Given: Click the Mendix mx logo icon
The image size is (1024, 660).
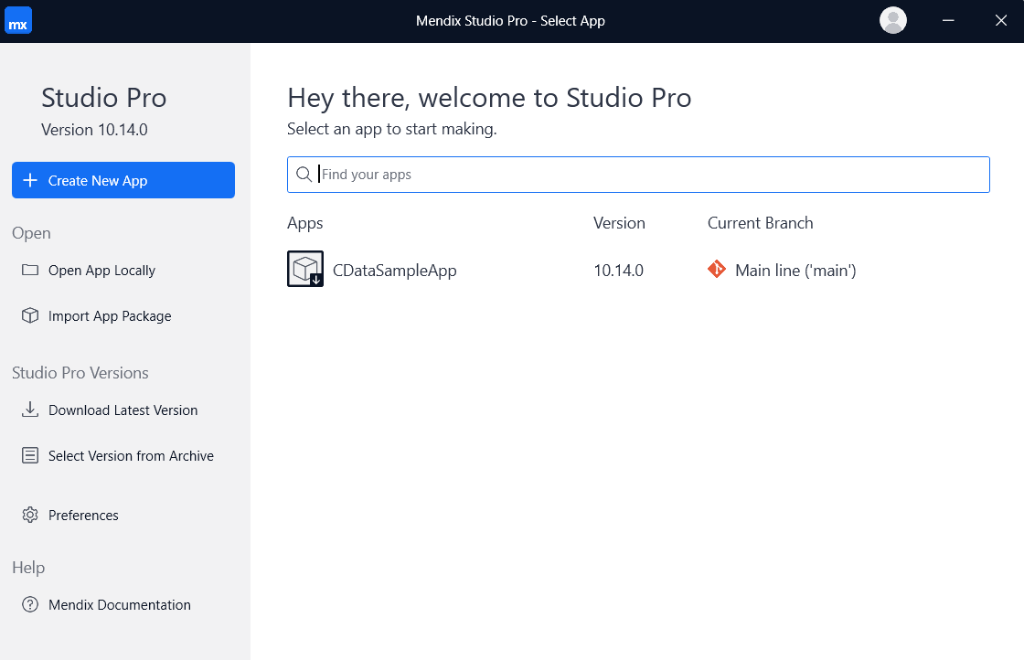Looking at the screenshot, I should [18, 21].
